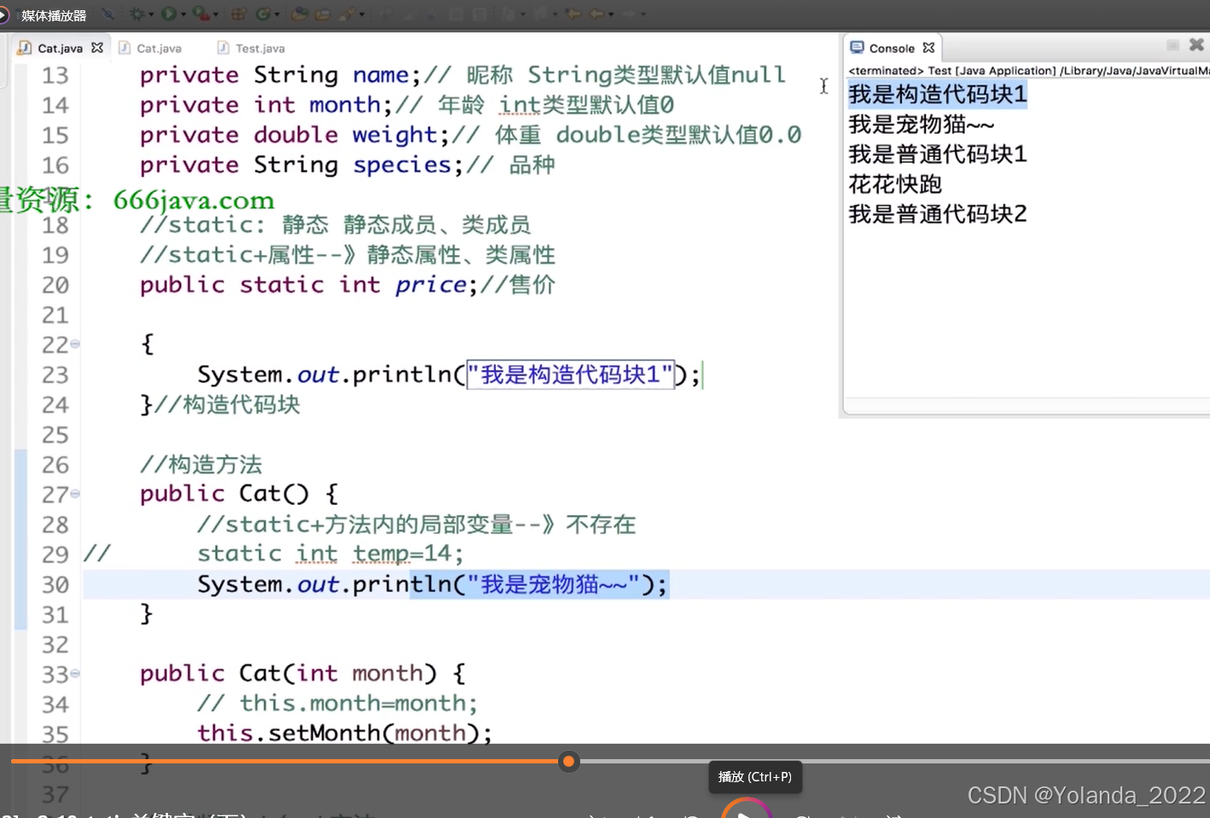This screenshot has width=1210, height=818.
Task: Switch to the second Cat.java tab
Action: [150, 49]
